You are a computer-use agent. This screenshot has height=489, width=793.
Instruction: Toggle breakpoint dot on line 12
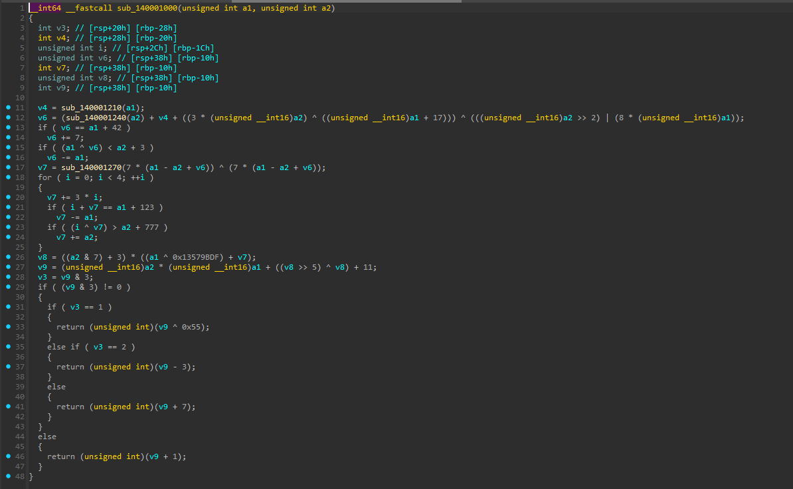[8, 118]
